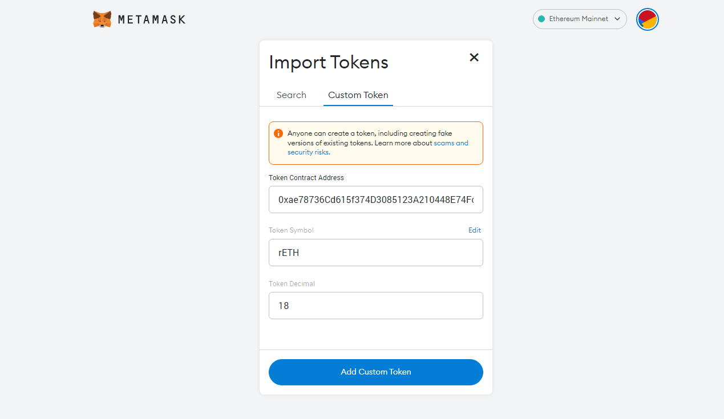Click Edit next to Token Symbol

(475, 230)
